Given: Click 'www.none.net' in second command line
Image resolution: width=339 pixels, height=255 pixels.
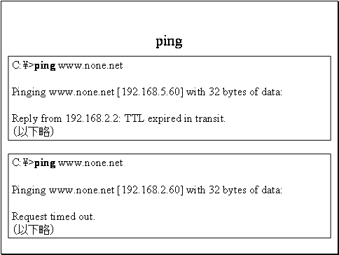Looking at the screenshot, I should [90, 163].
